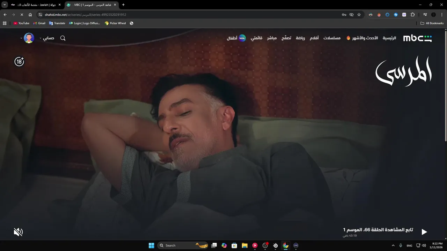The height and width of the screenshot is (251, 447).
Task: Open the glasses-face extension icon
Action: coord(371,15)
